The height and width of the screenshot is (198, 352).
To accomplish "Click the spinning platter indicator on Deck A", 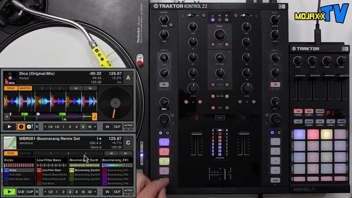I will 116,103.
